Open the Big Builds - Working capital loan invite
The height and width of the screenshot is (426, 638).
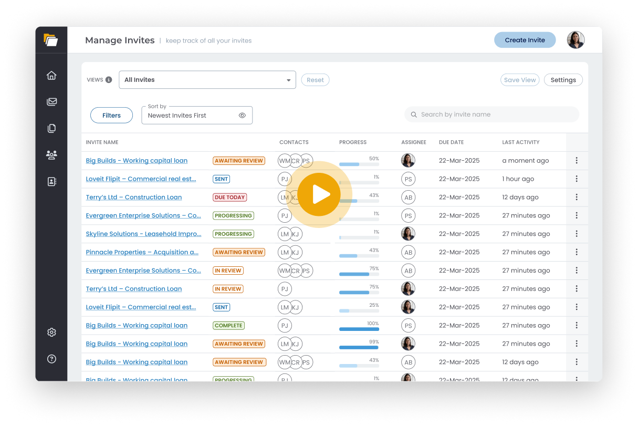point(137,160)
